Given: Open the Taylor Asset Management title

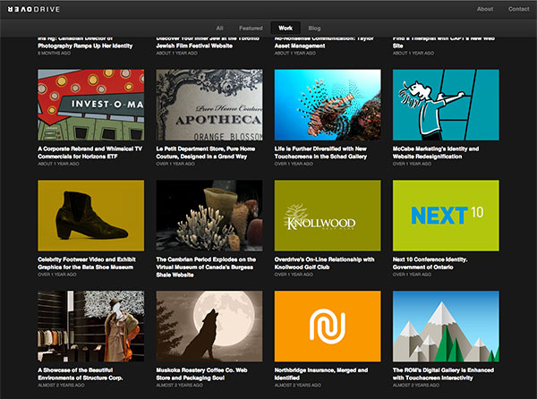Looking at the screenshot, I should [324, 42].
